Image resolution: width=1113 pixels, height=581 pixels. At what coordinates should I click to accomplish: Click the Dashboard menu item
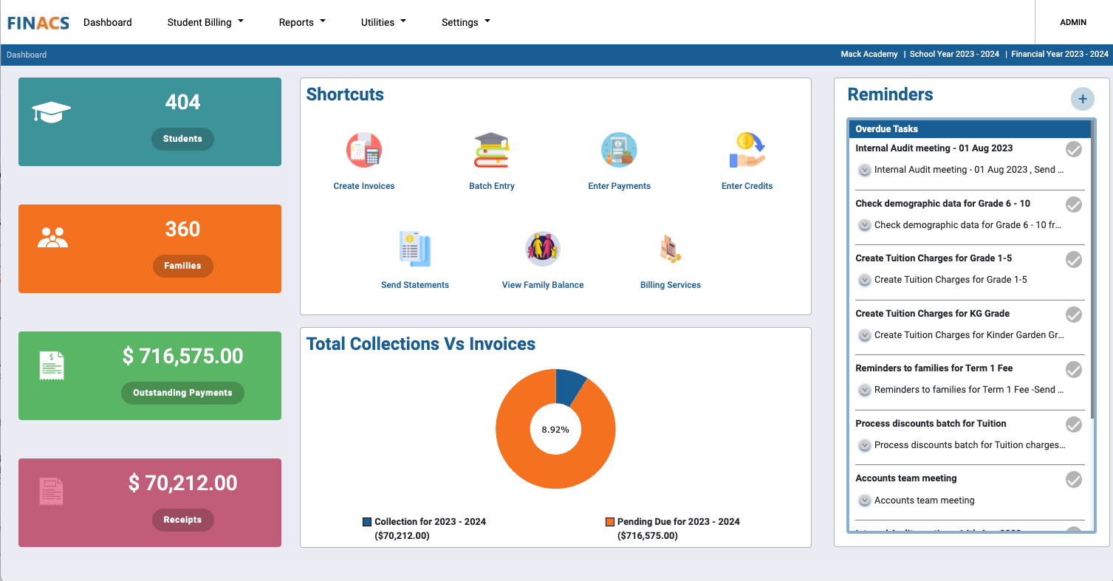coord(107,22)
